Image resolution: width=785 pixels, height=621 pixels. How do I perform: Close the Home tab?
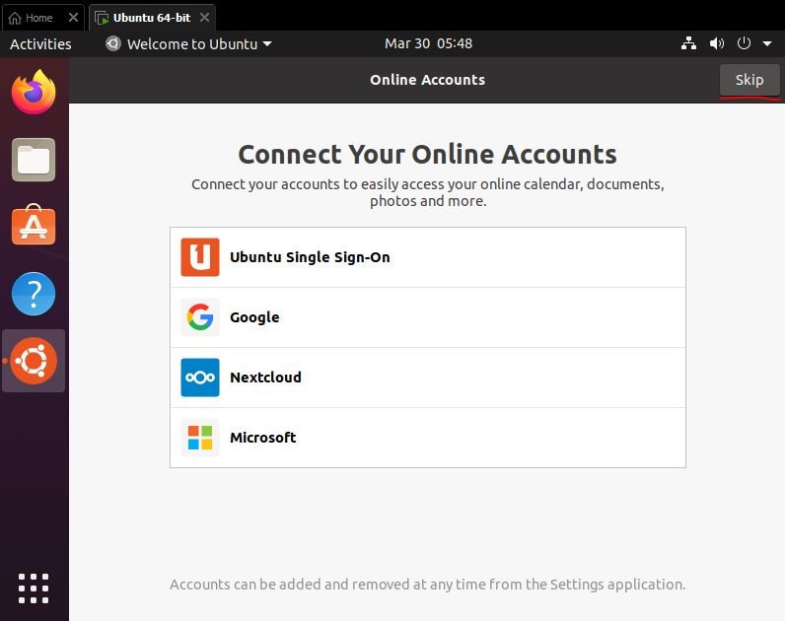74,18
